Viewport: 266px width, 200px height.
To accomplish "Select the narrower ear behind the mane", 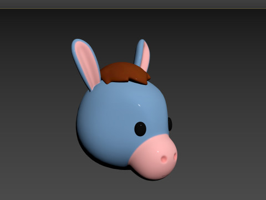I will 142,55.
